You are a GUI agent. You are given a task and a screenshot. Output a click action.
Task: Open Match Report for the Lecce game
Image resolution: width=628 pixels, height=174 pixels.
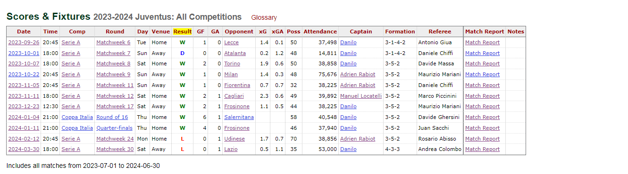(x=482, y=42)
